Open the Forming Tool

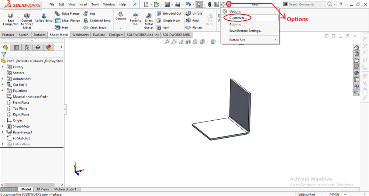(x=135, y=20)
